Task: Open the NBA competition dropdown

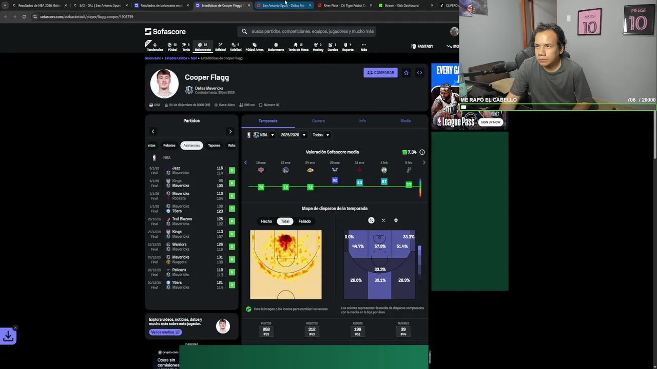Action: [261, 135]
